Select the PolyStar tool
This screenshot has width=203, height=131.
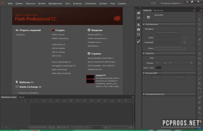click(x=199, y=63)
